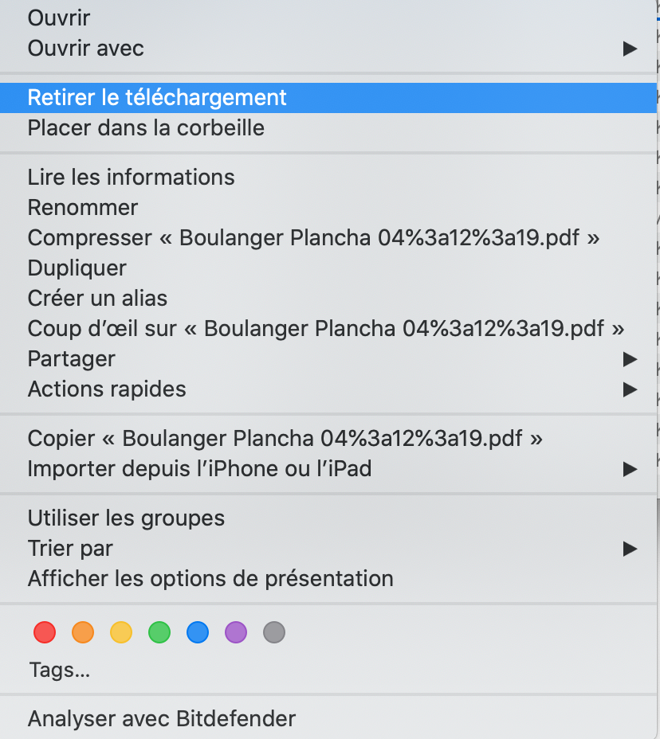Choose the yellow color tag
The image size is (660, 739).
tap(121, 633)
